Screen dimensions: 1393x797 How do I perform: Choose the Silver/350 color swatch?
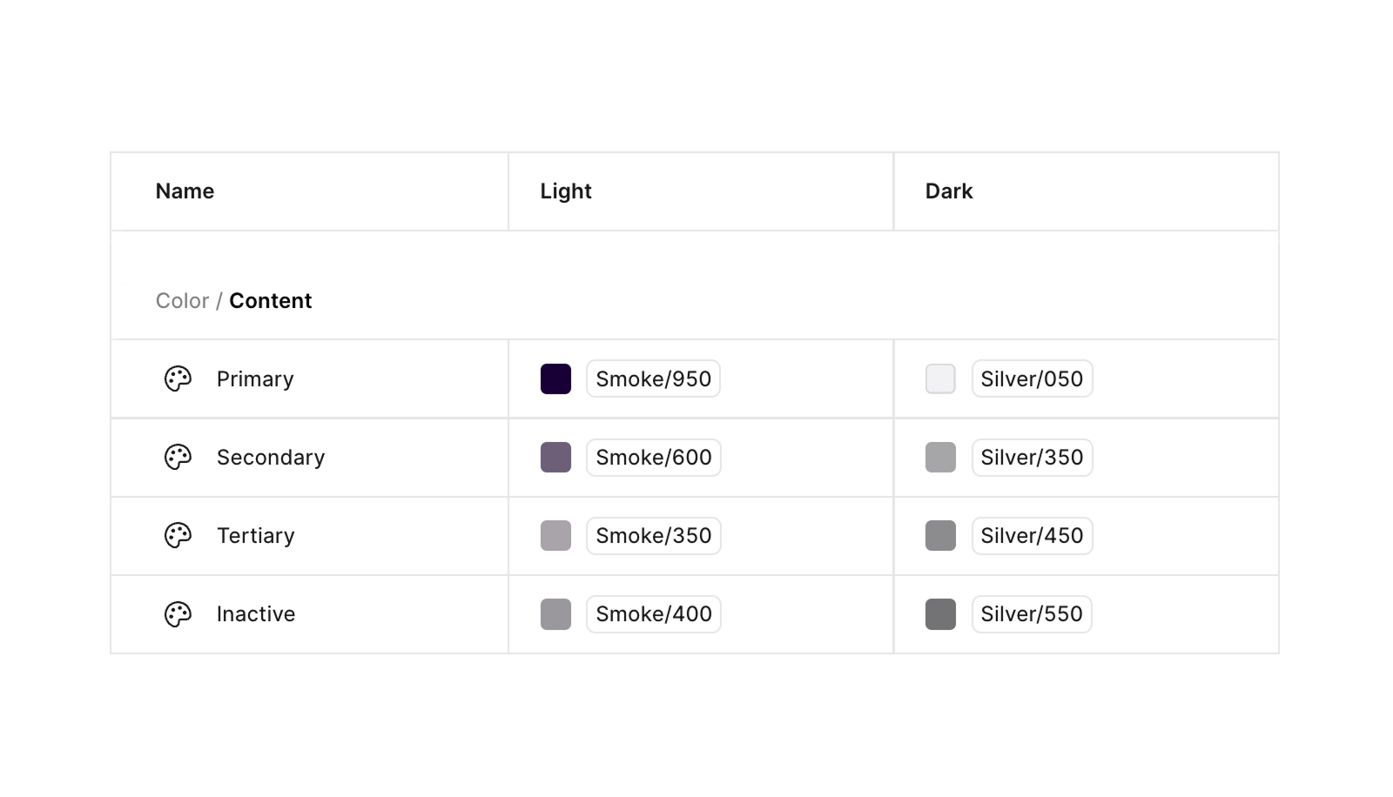pyautogui.click(x=940, y=458)
